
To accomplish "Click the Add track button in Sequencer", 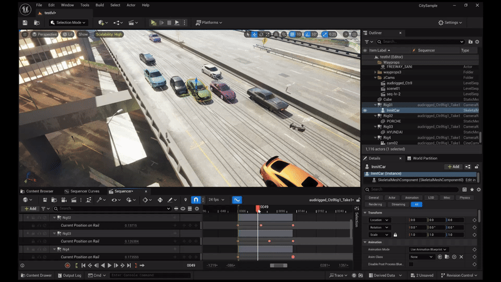I will [29, 209].
